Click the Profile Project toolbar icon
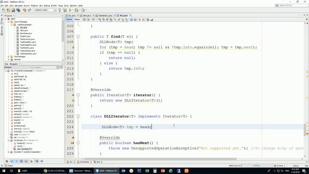 (x=83, y=10)
